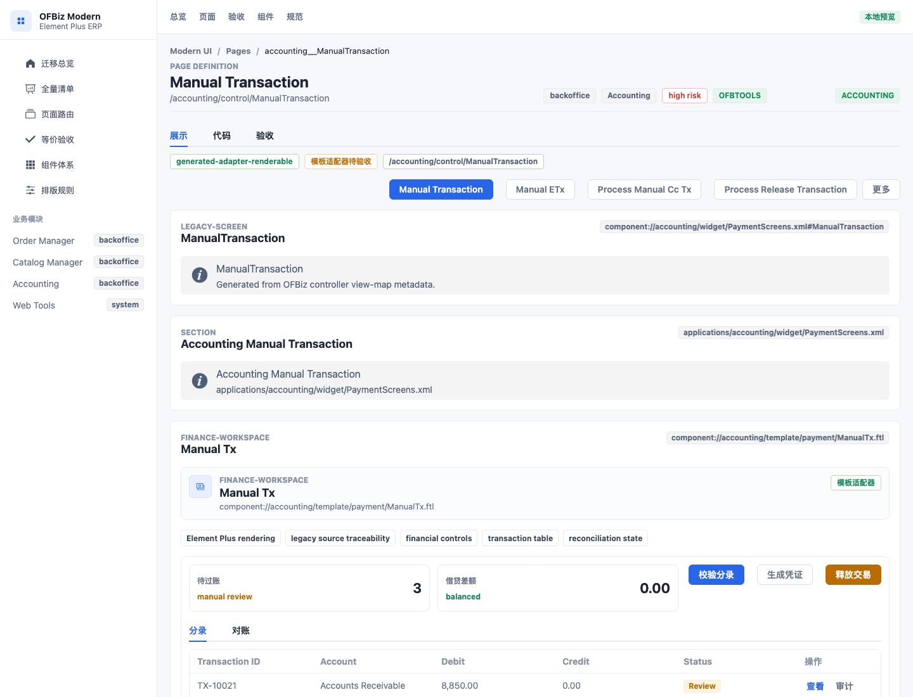Open 规范 in the top navigation

295,17
